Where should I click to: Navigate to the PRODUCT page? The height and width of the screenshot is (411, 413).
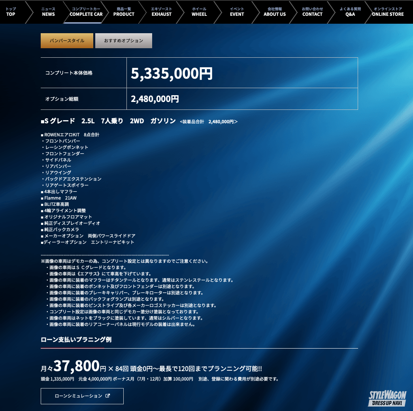tap(124, 12)
